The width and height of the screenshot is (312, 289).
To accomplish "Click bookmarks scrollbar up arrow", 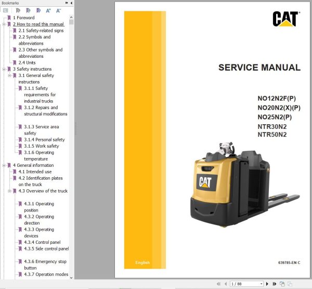I will click(71, 17).
